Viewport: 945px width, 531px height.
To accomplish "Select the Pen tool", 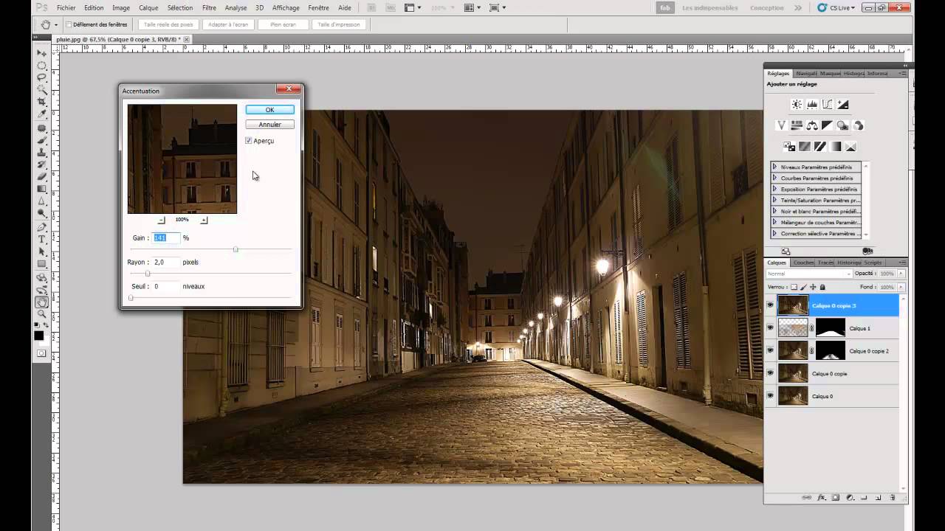I will click(x=41, y=226).
